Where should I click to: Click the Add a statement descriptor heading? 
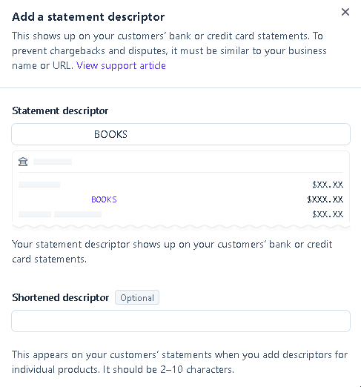(88, 17)
